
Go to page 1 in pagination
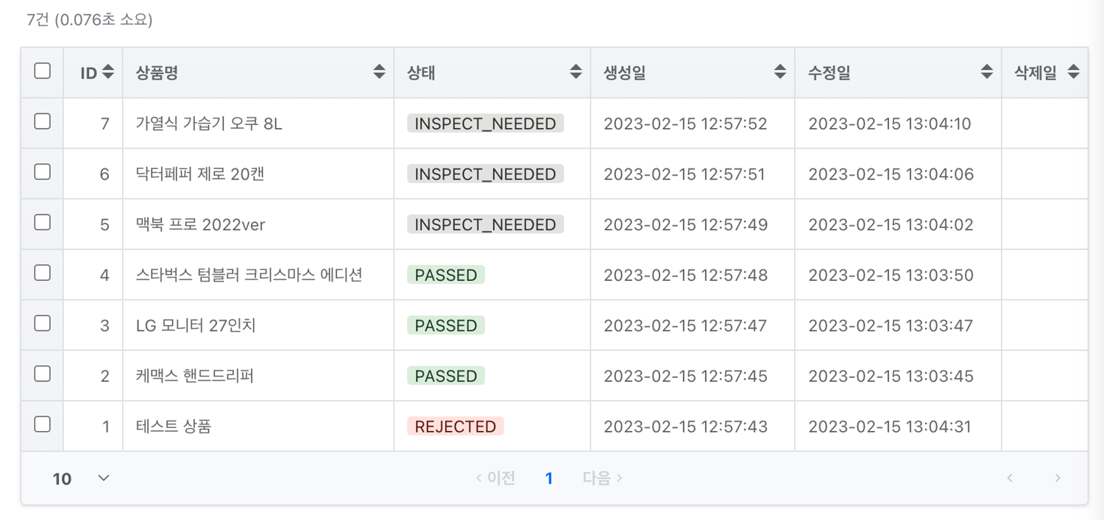548,479
